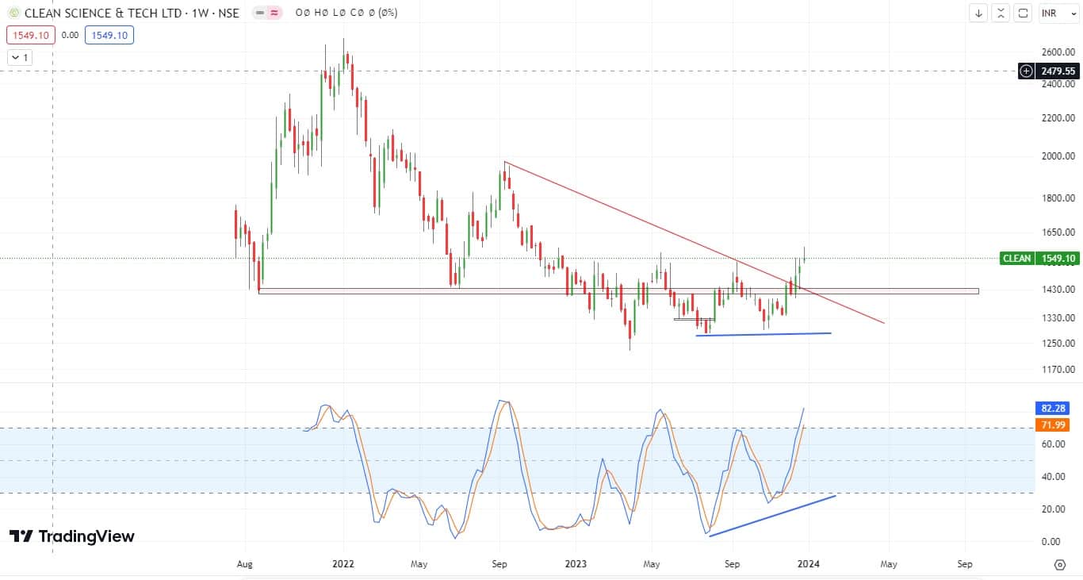The height and width of the screenshot is (580, 1083).
Task: Click the 2600.00 price axis label
Action: 1058,52
